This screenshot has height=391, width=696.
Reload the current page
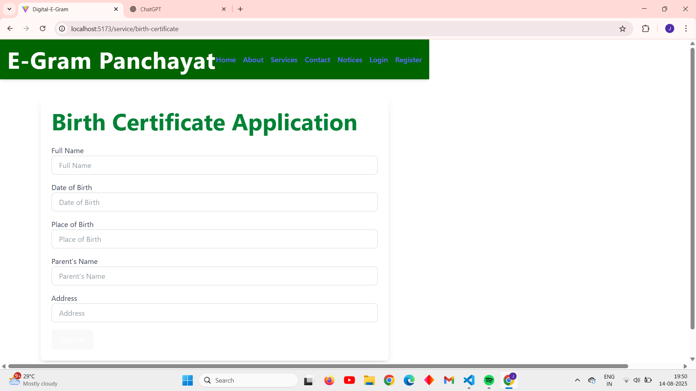pos(42,29)
